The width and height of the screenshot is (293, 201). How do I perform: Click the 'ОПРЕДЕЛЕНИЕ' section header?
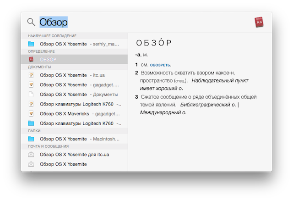point(41,51)
